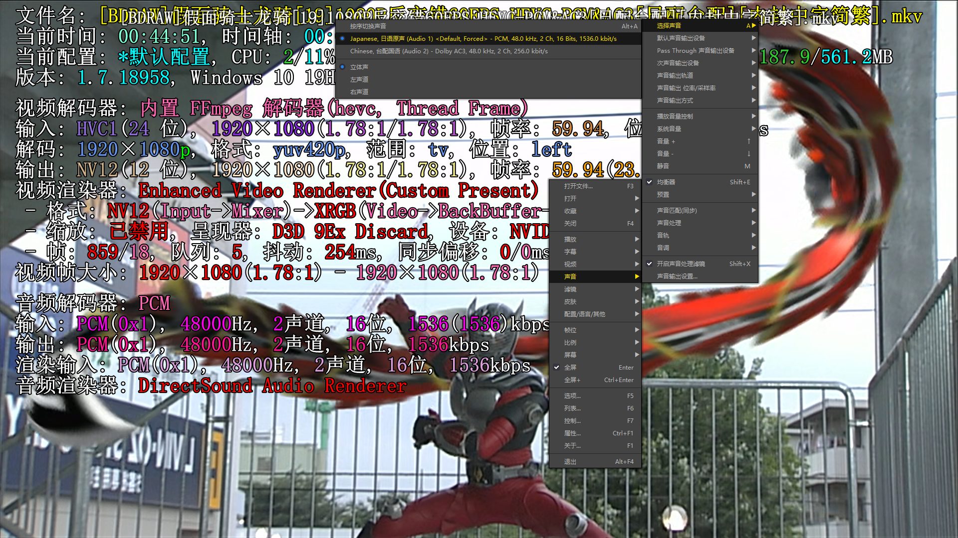This screenshot has height=538, width=958.
Task: Expand 皮肤 skins submenu
Action: tap(595, 301)
